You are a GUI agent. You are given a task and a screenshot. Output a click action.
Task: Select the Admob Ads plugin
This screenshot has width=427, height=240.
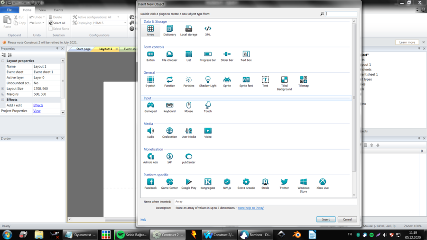150,157
